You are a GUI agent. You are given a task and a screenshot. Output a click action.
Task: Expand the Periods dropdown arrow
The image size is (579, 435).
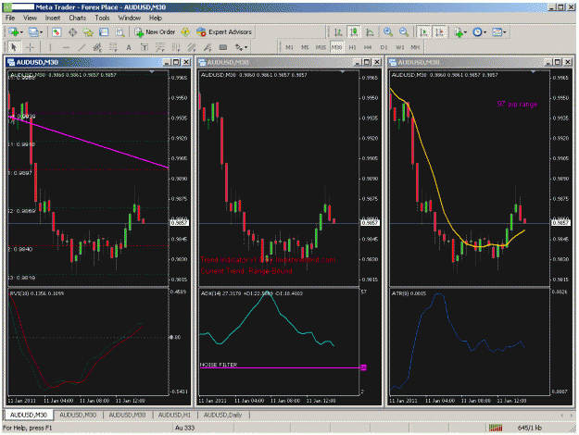tap(485, 32)
